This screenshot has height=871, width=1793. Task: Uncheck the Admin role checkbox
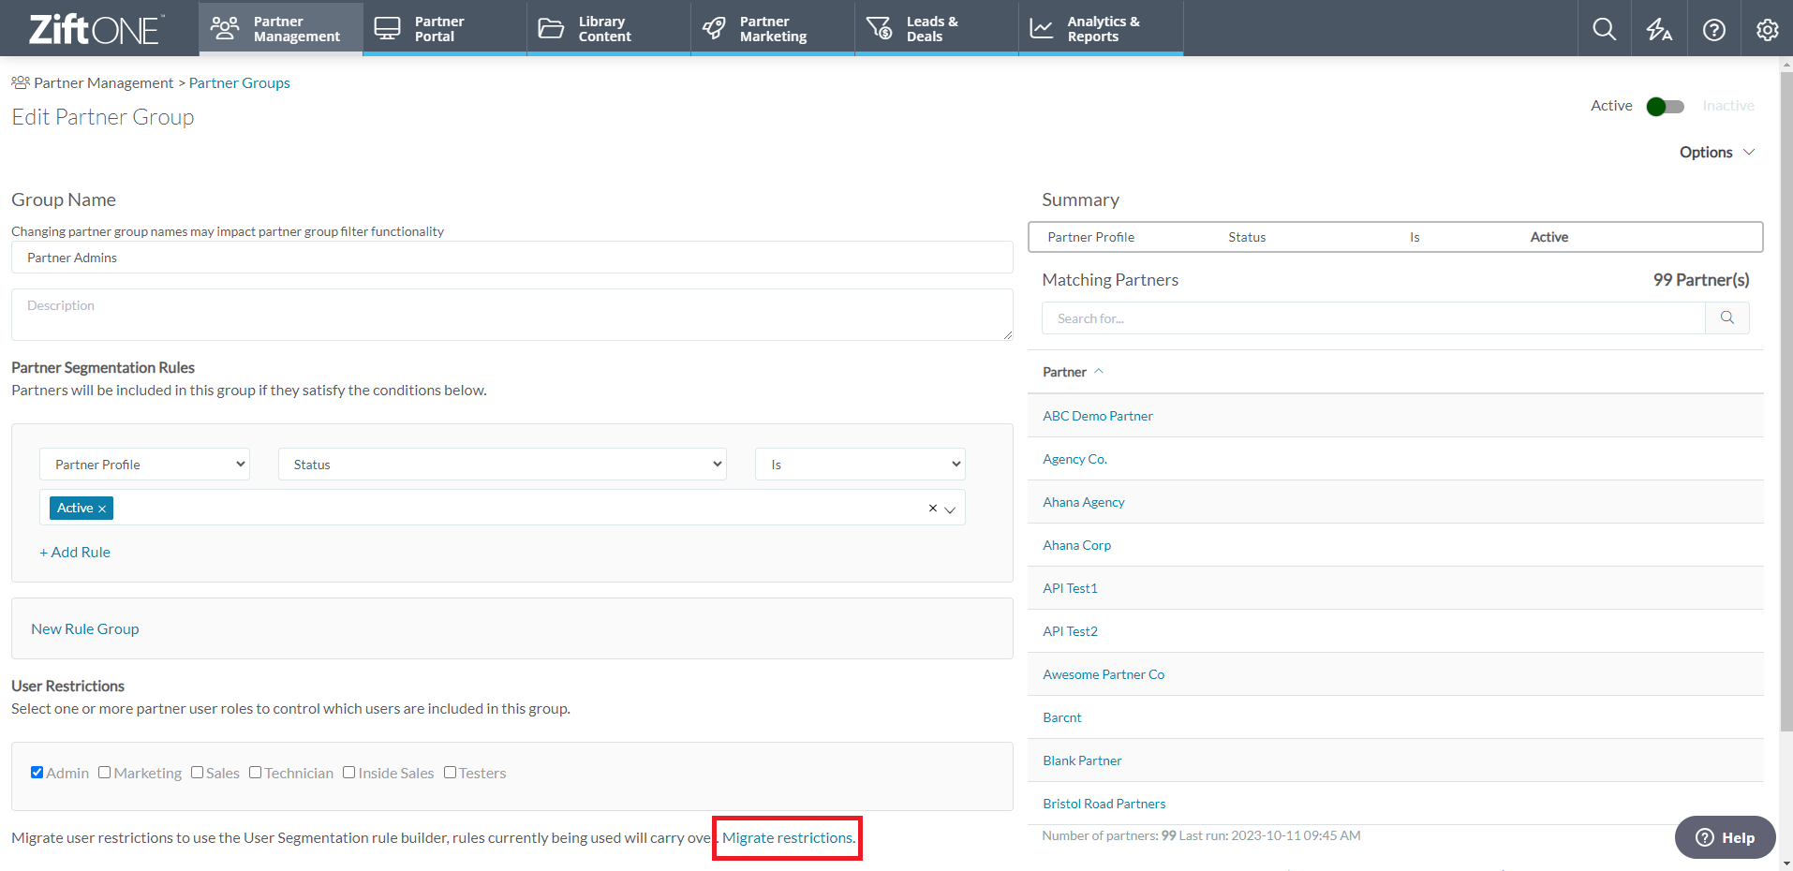point(37,773)
